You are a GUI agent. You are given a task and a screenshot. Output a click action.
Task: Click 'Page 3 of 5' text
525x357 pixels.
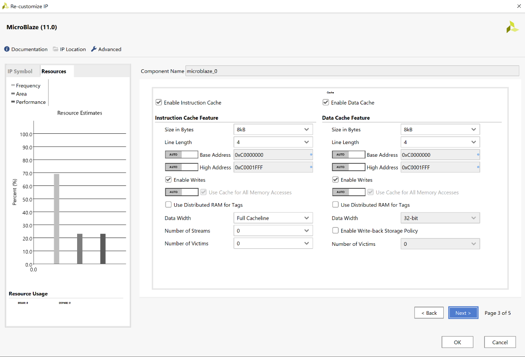tap(498, 313)
